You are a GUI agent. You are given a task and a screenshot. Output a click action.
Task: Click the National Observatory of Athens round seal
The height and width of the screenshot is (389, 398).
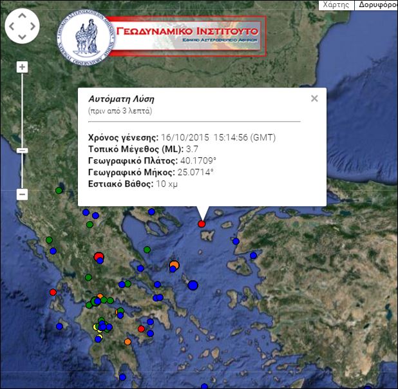pos(86,37)
